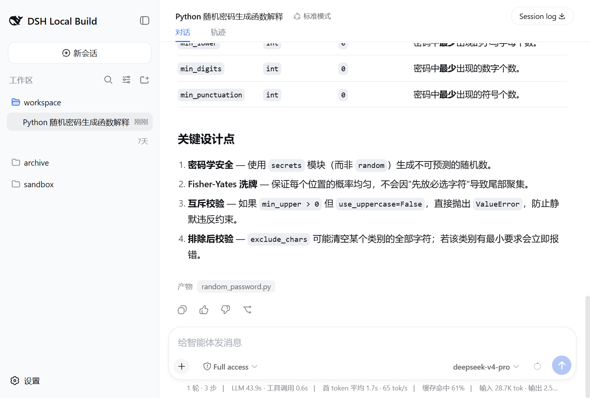Click the 产物 label
Screen dimensions: 590x398
(x=185, y=287)
